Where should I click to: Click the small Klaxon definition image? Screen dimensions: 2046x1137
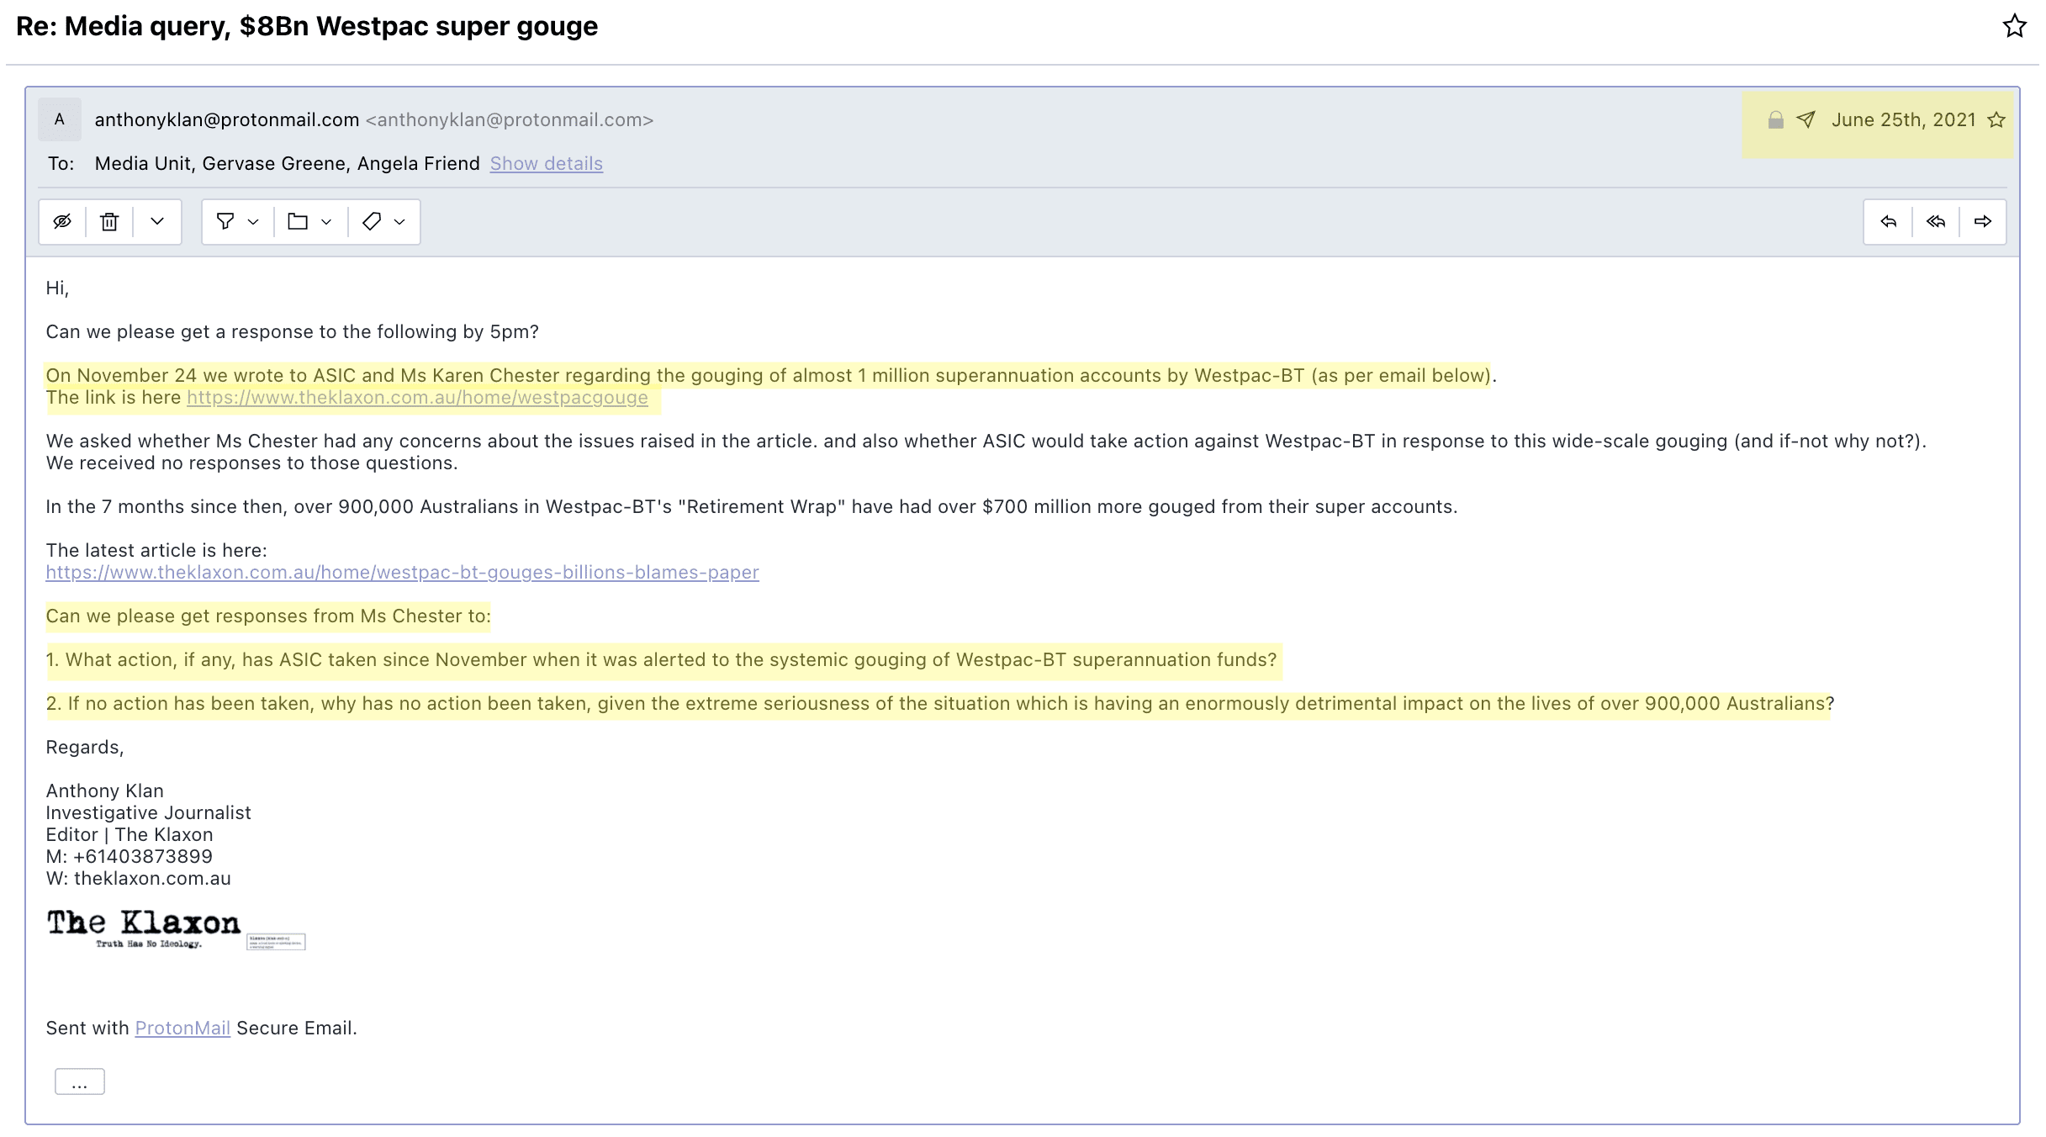pyautogui.click(x=276, y=942)
